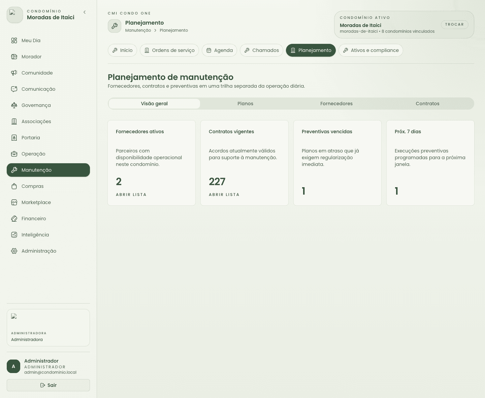The height and width of the screenshot is (398, 485).
Task: Go to Chamados section
Action: tap(261, 50)
